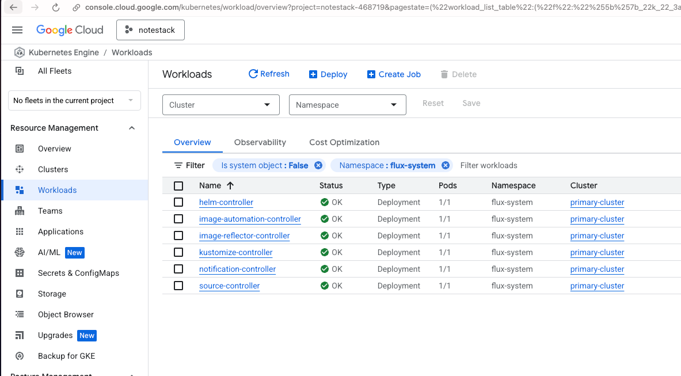
Task: Click the Refresh button
Action: pyautogui.click(x=269, y=74)
